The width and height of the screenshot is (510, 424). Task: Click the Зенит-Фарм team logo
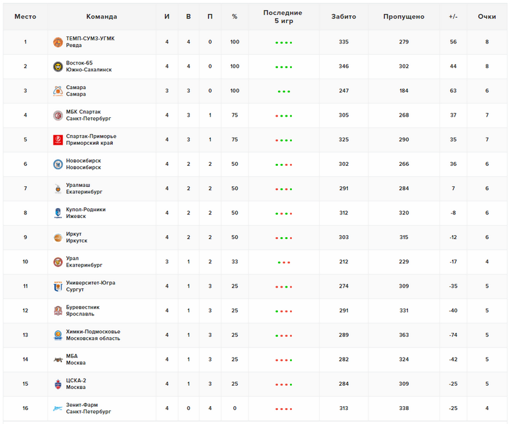(x=58, y=409)
